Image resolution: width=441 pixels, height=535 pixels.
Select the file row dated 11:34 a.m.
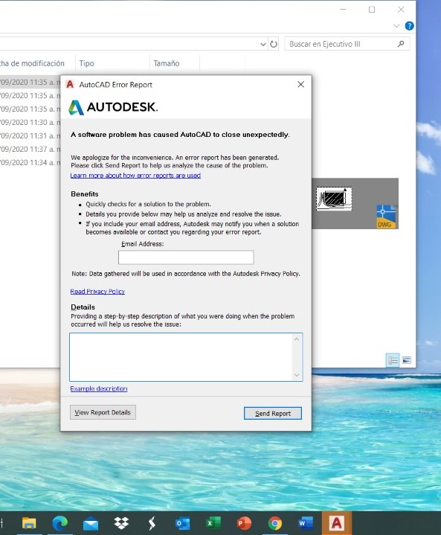click(30, 162)
